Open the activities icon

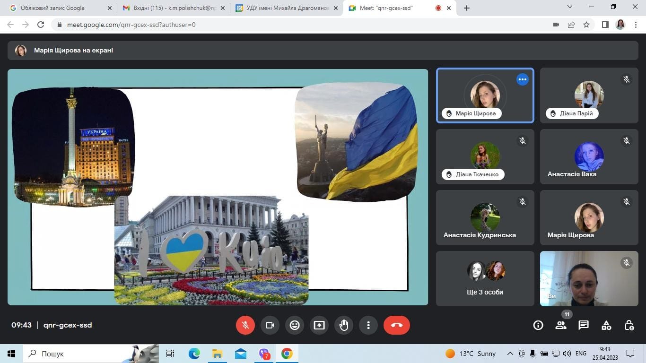tap(606, 325)
